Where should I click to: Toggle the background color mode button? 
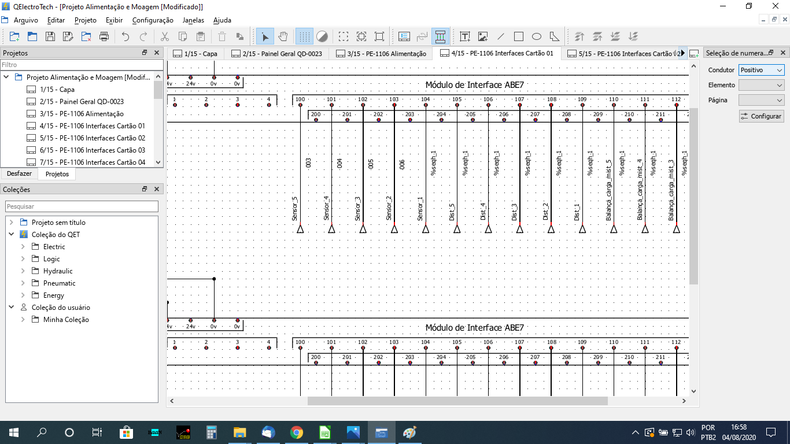point(322,36)
